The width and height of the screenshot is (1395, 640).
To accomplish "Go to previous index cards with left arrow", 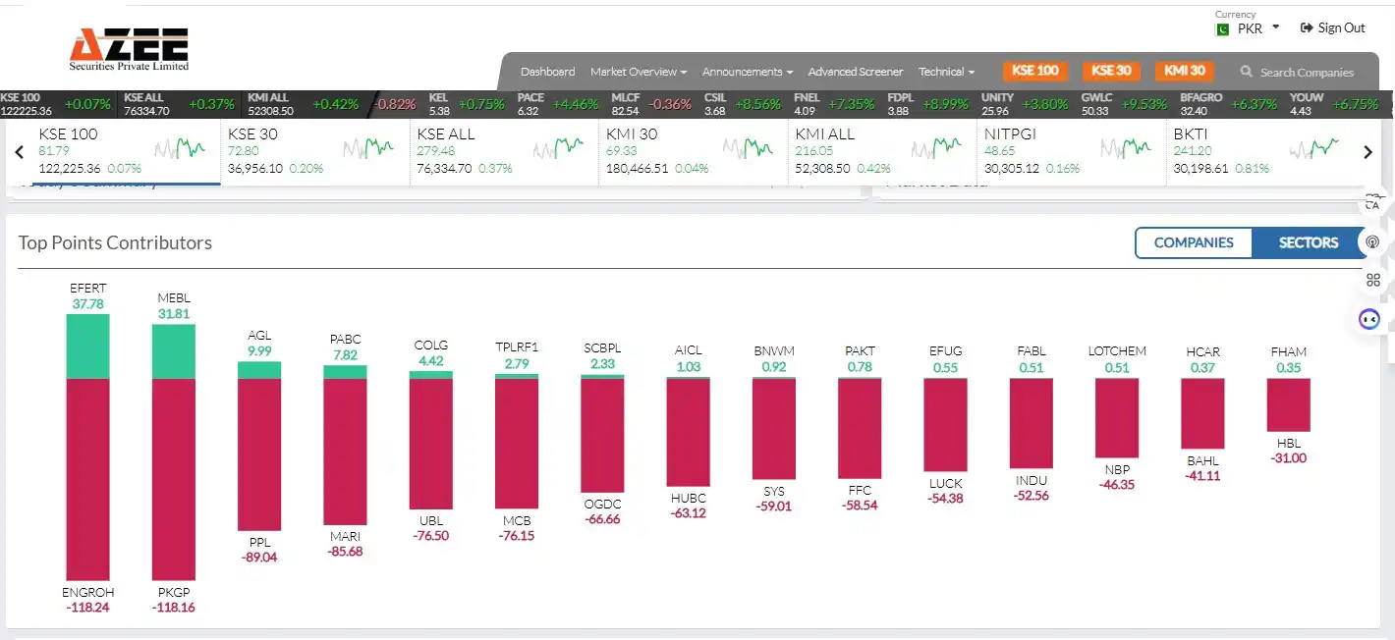I will [x=19, y=152].
